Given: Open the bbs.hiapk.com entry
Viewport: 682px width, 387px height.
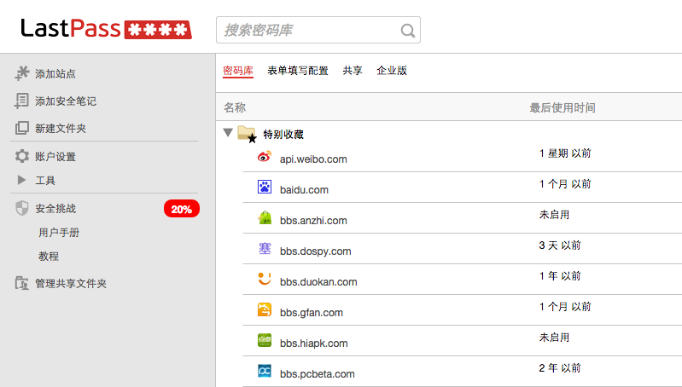Looking at the screenshot, I should tap(313, 344).
